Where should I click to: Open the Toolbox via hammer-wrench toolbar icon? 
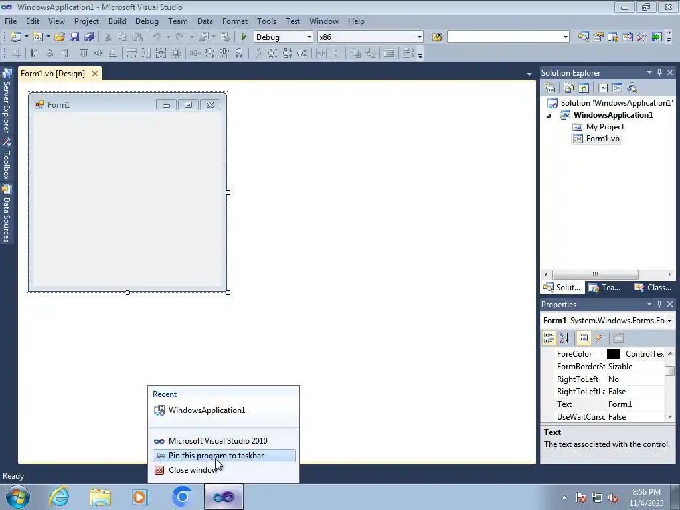pos(642,37)
